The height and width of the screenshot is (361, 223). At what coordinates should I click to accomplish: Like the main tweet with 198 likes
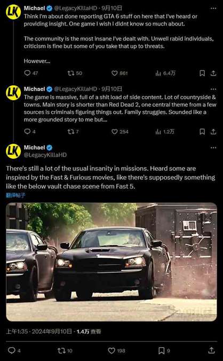(x=116, y=351)
